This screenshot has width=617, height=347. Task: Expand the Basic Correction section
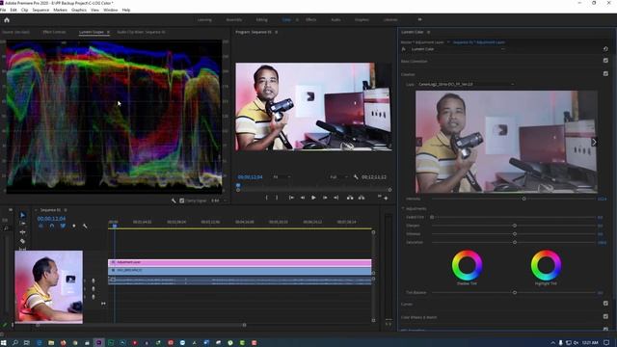pos(414,61)
